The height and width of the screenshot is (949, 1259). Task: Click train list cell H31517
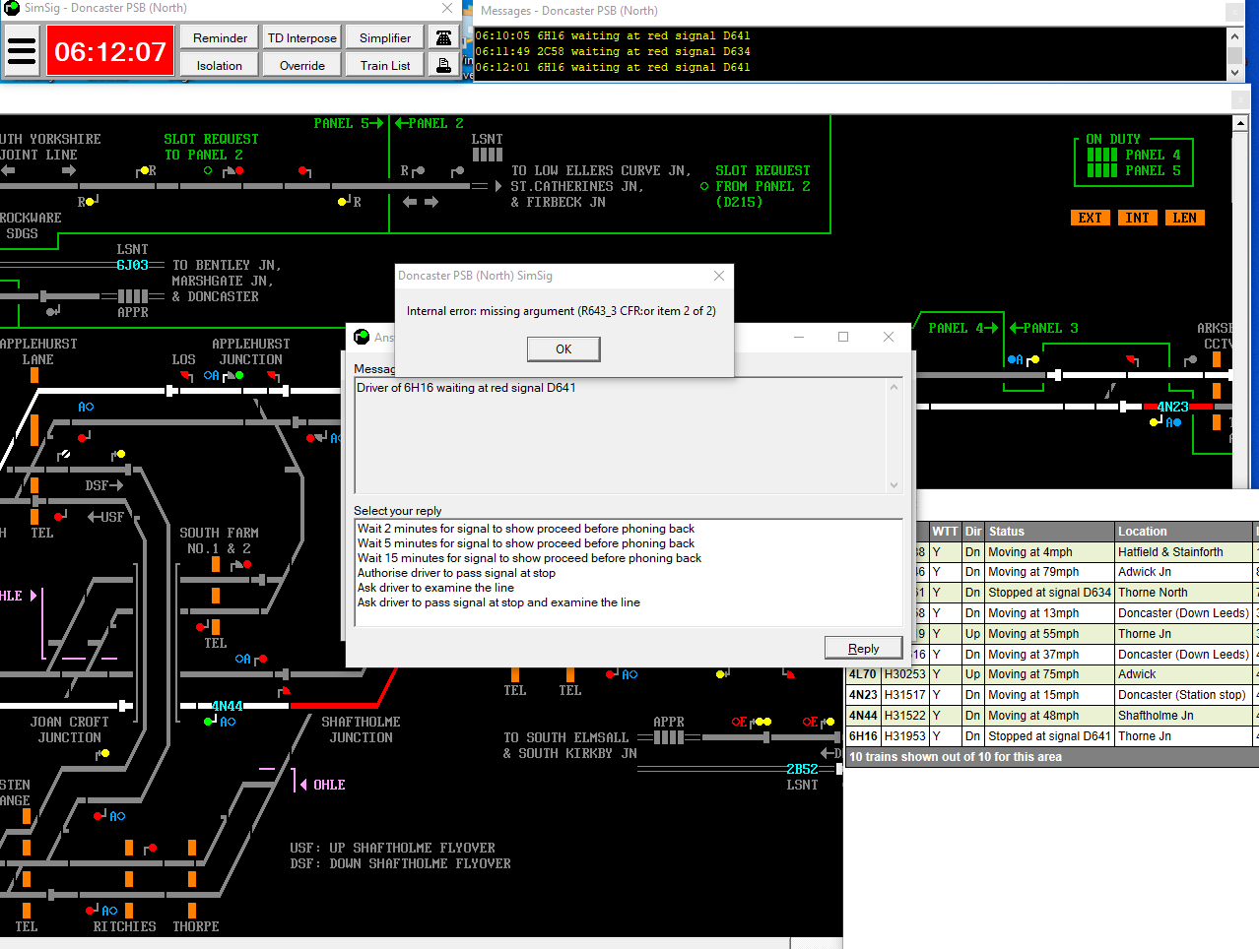pos(904,695)
